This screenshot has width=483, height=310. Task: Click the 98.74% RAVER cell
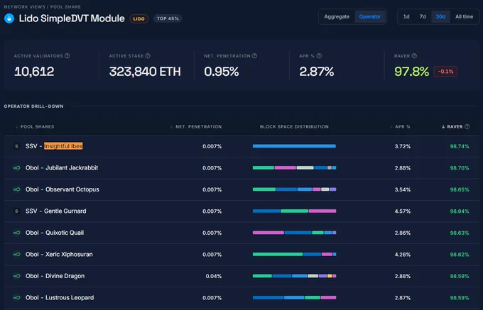[460, 146]
